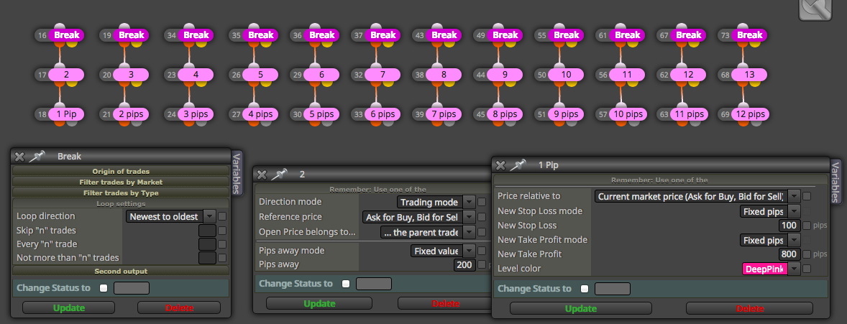The image size is (847, 324).
Task: Click Update in the 1 Pip panel
Action: coord(581,308)
